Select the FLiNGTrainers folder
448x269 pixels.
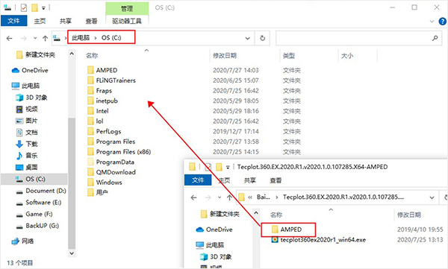click(x=111, y=80)
